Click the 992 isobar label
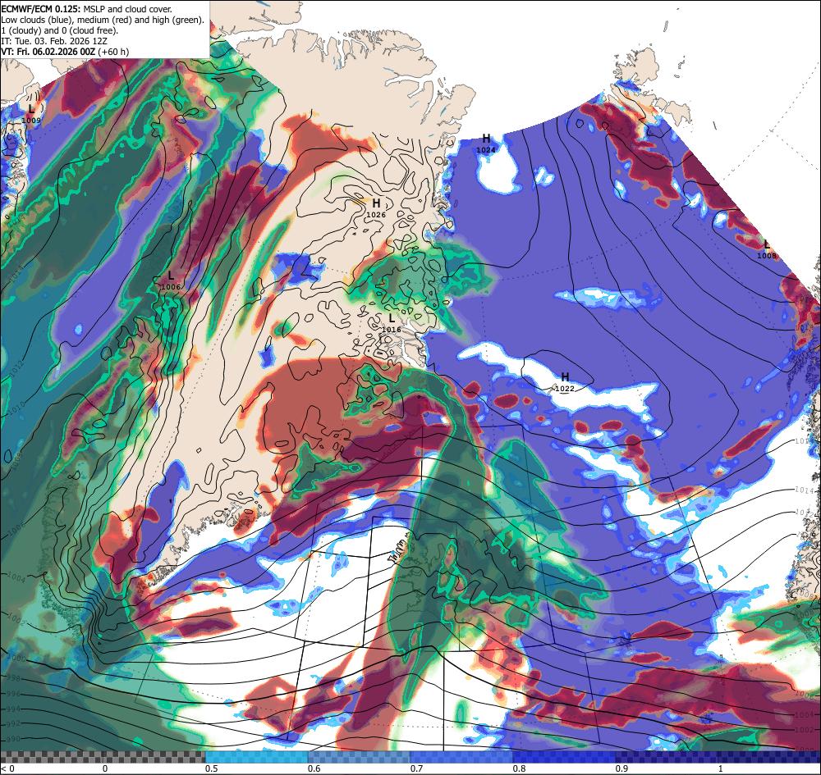The image size is (821, 775). (x=14, y=724)
